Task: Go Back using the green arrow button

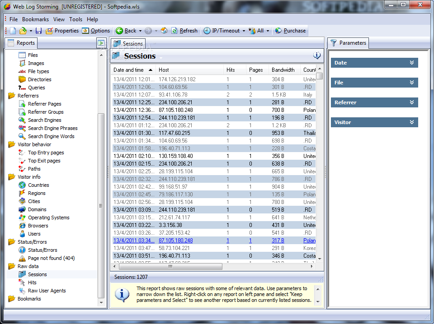Action: pos(126,31)
